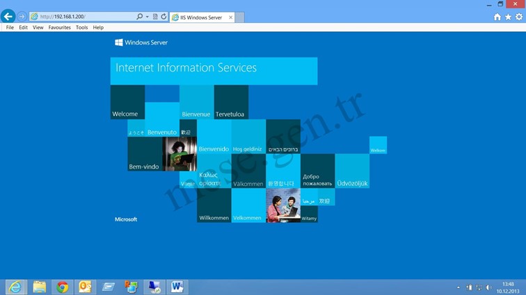Launch Google Chrome from the taskbar
The image size is (526, 295).
[62, 287]
